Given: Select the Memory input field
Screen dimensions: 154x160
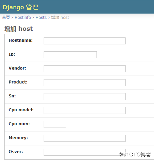Looking at the screenshot, I should click(x=85, y=138).
